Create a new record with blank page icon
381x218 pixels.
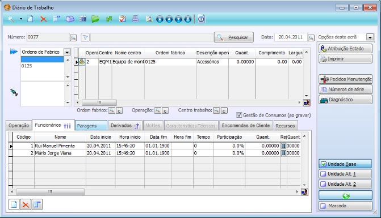(x=30, y=19)
